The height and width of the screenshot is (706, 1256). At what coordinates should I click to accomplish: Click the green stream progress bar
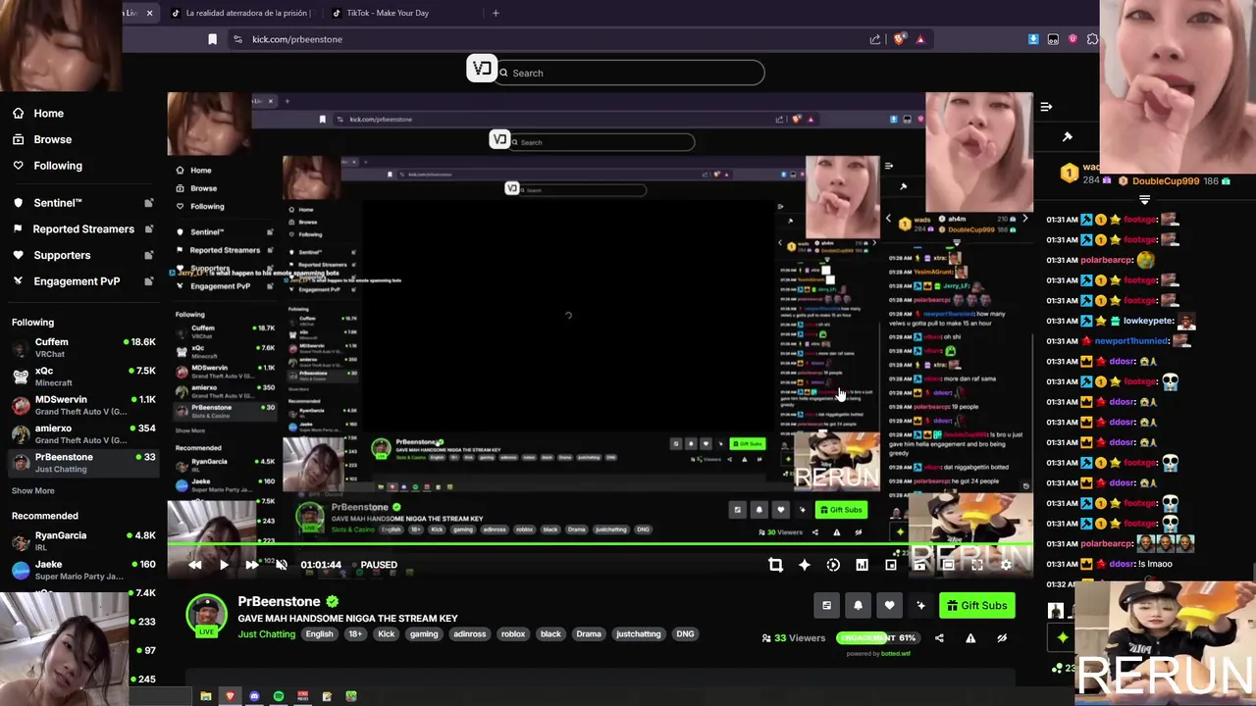click(x=599, y=545)
